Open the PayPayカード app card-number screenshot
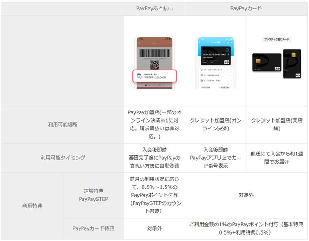Screen dimensions: 309x241 click(x=216, y=62)
